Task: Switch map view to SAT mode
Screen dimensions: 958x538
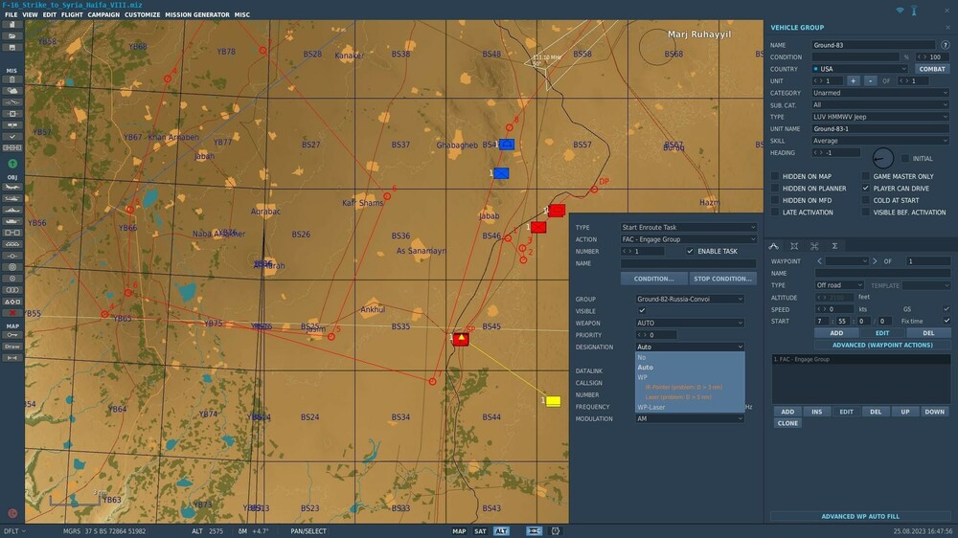Action: coord(480,531)
